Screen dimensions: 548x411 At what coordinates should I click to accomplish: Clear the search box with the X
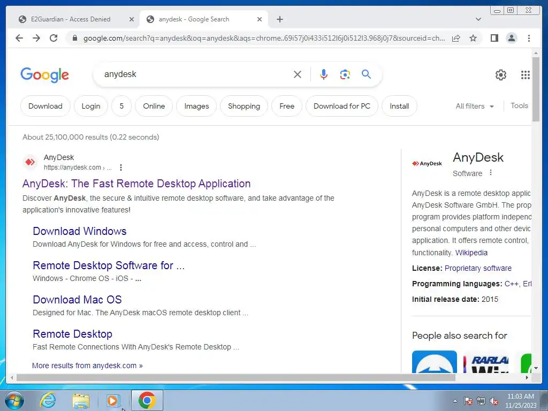click(298, 74)
